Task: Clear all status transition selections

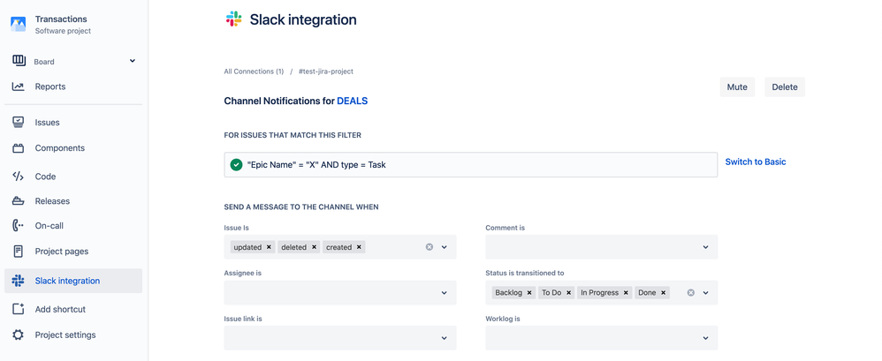Action: click(691, 292)
